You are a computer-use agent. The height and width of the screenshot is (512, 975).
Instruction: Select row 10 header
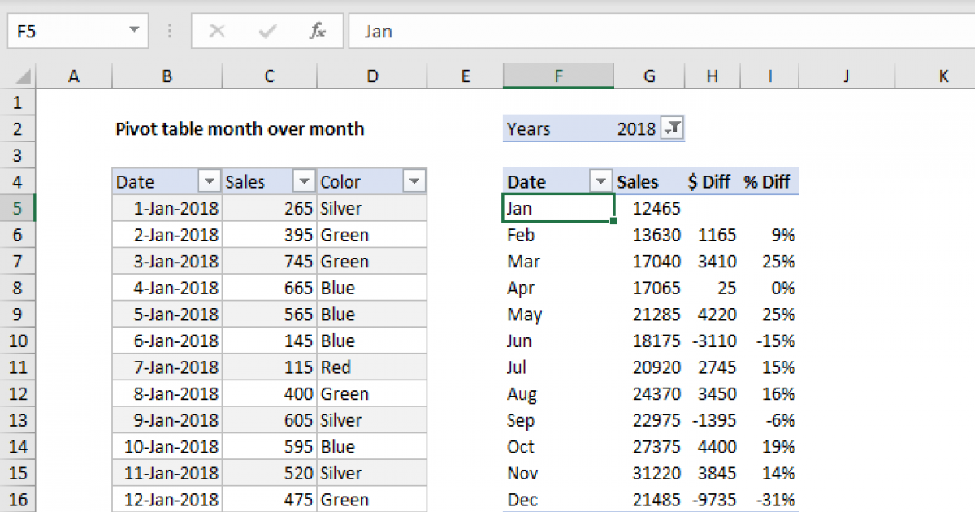19,341
